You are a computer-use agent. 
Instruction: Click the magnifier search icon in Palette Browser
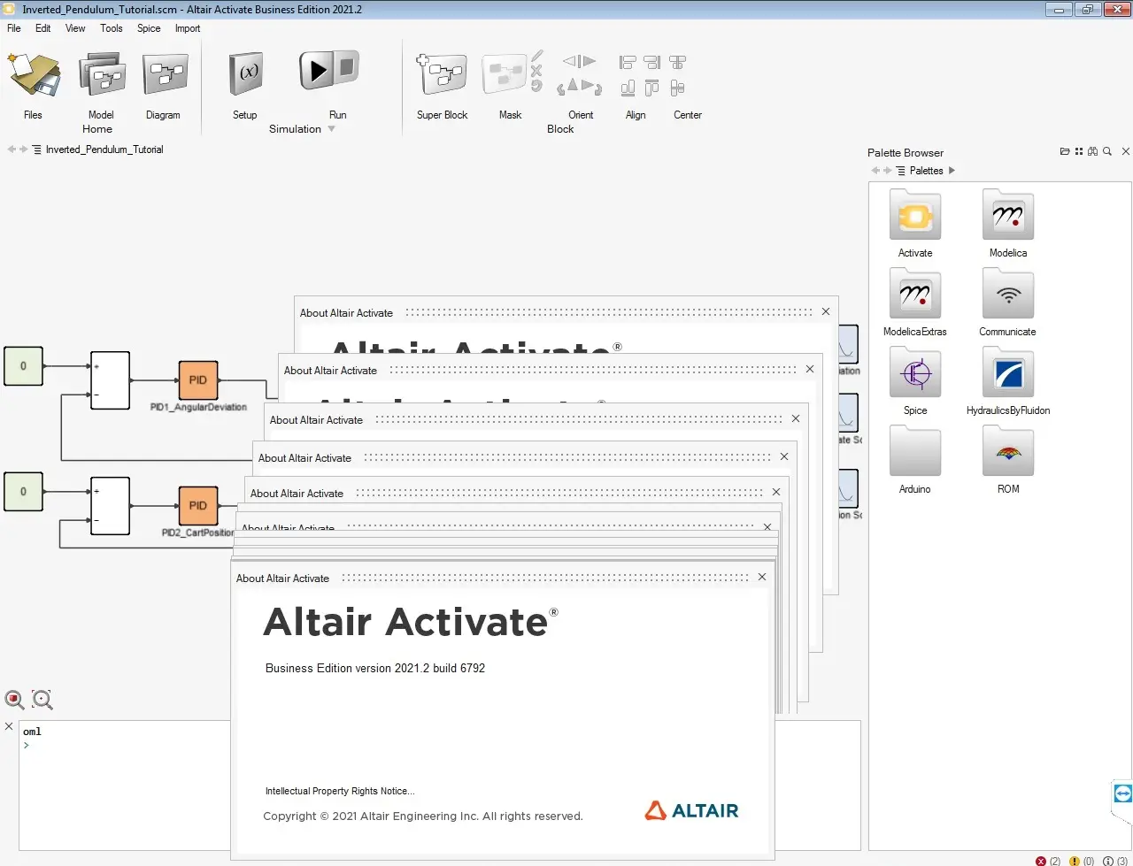coord(1107,152)
